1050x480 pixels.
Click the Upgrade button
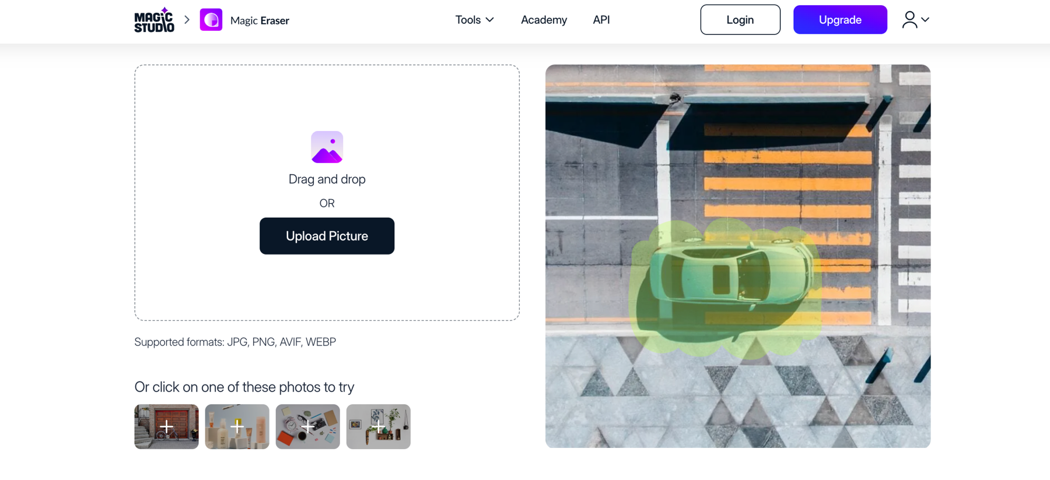tap(839, 20)
